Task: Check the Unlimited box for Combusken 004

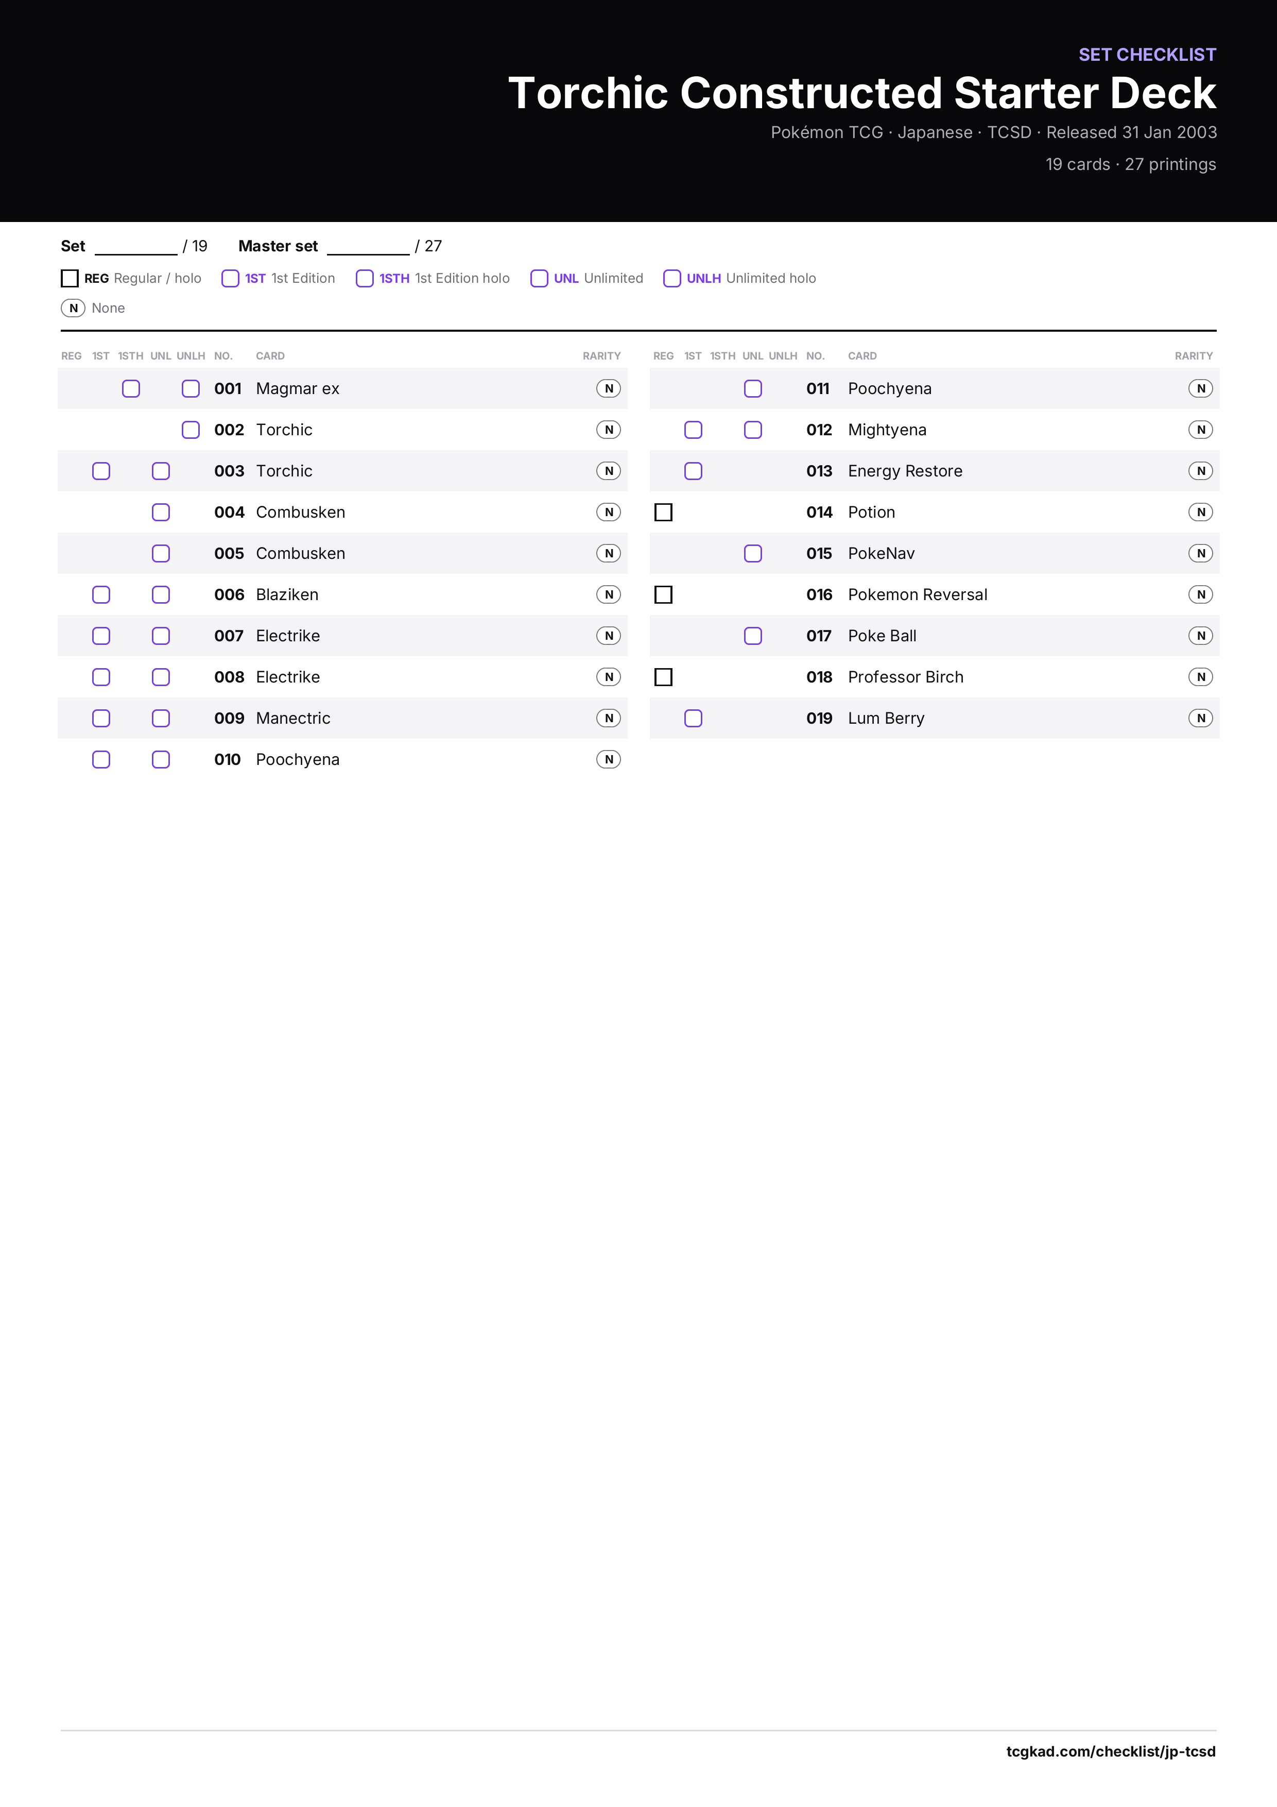Action: click(x=161, y=513)
